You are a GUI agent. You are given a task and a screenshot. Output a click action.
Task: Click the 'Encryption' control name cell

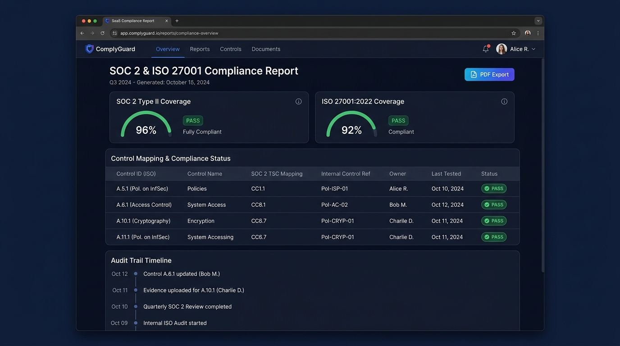(201, 221)
